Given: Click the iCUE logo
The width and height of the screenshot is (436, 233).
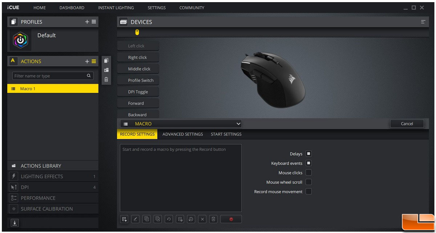Looking at the screenshot, I should 13,7.
